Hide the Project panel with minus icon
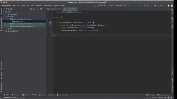 tap(44, 9)
